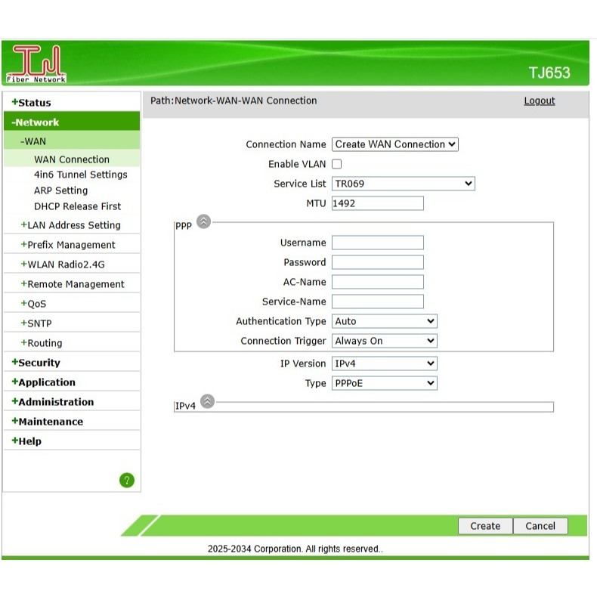
Task: Open the Service List dropdown
Action: 403,184
